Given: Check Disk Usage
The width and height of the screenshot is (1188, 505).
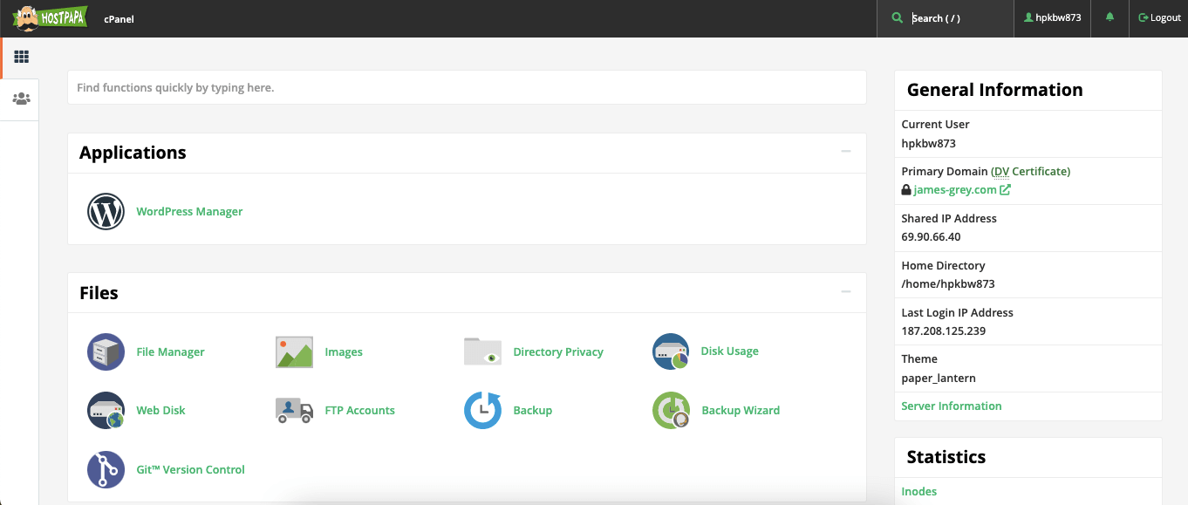Looking at the screenshot, I should (670, 351).
